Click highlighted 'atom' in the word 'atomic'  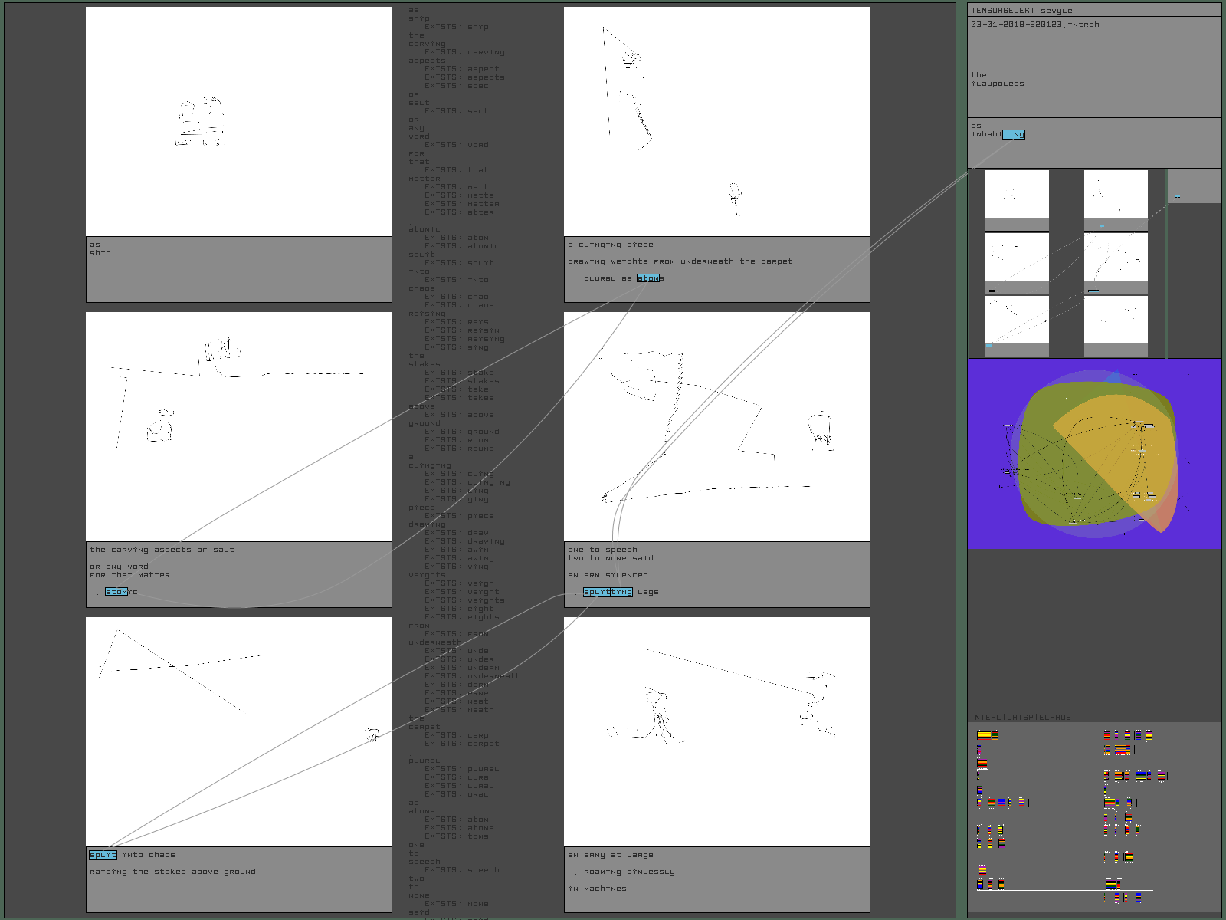(116, 592)
